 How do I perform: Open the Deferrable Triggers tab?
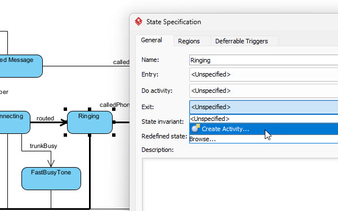tap(242, 41)
